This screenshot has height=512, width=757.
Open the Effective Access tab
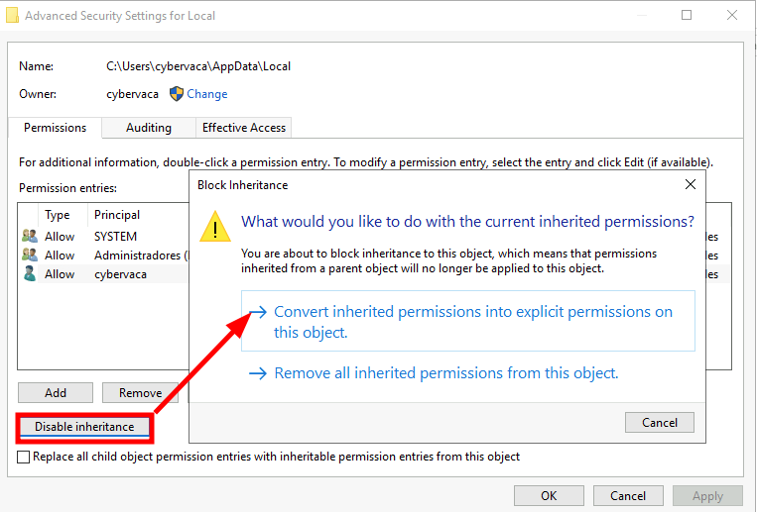[244, 128]
